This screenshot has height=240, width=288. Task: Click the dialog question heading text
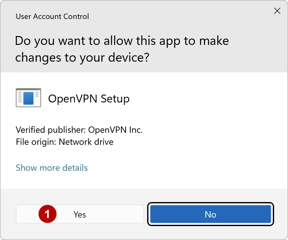122,49
